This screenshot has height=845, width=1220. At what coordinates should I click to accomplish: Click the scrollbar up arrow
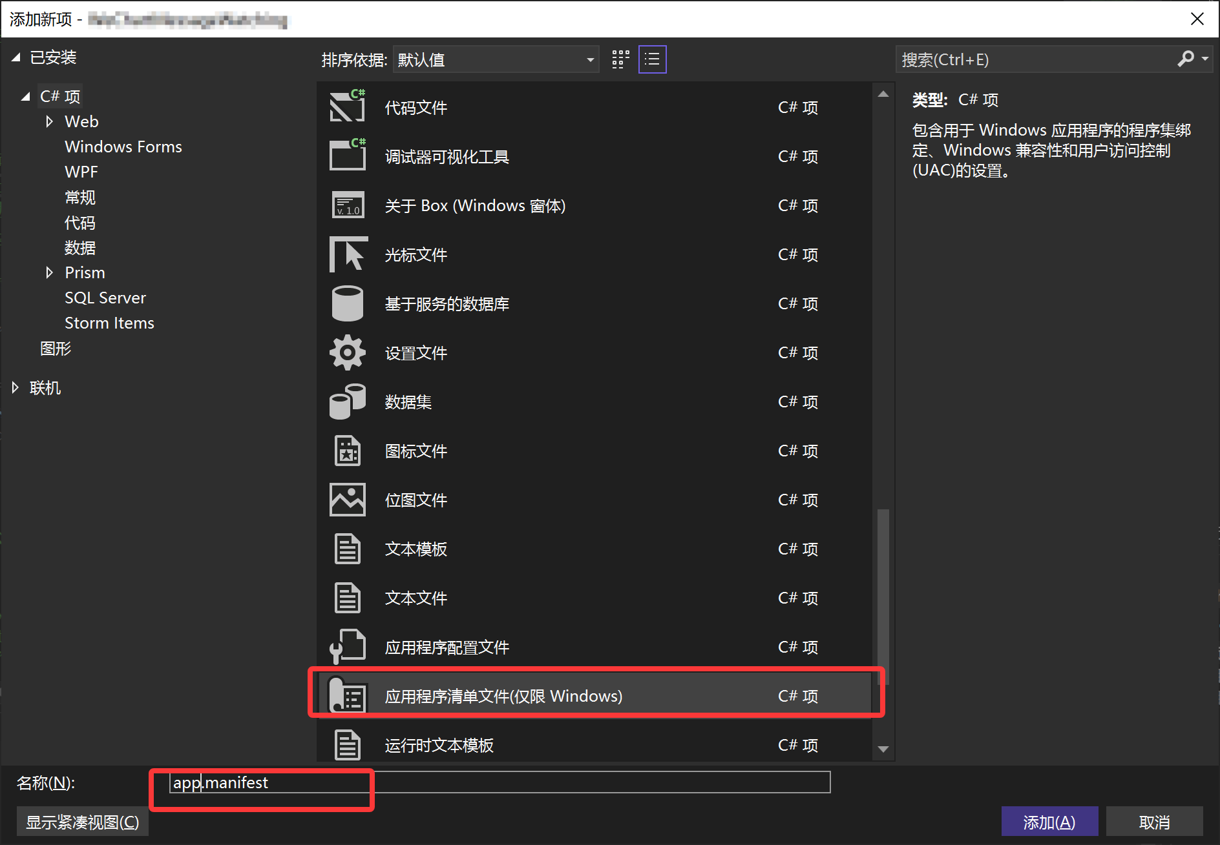pos(883,94)
